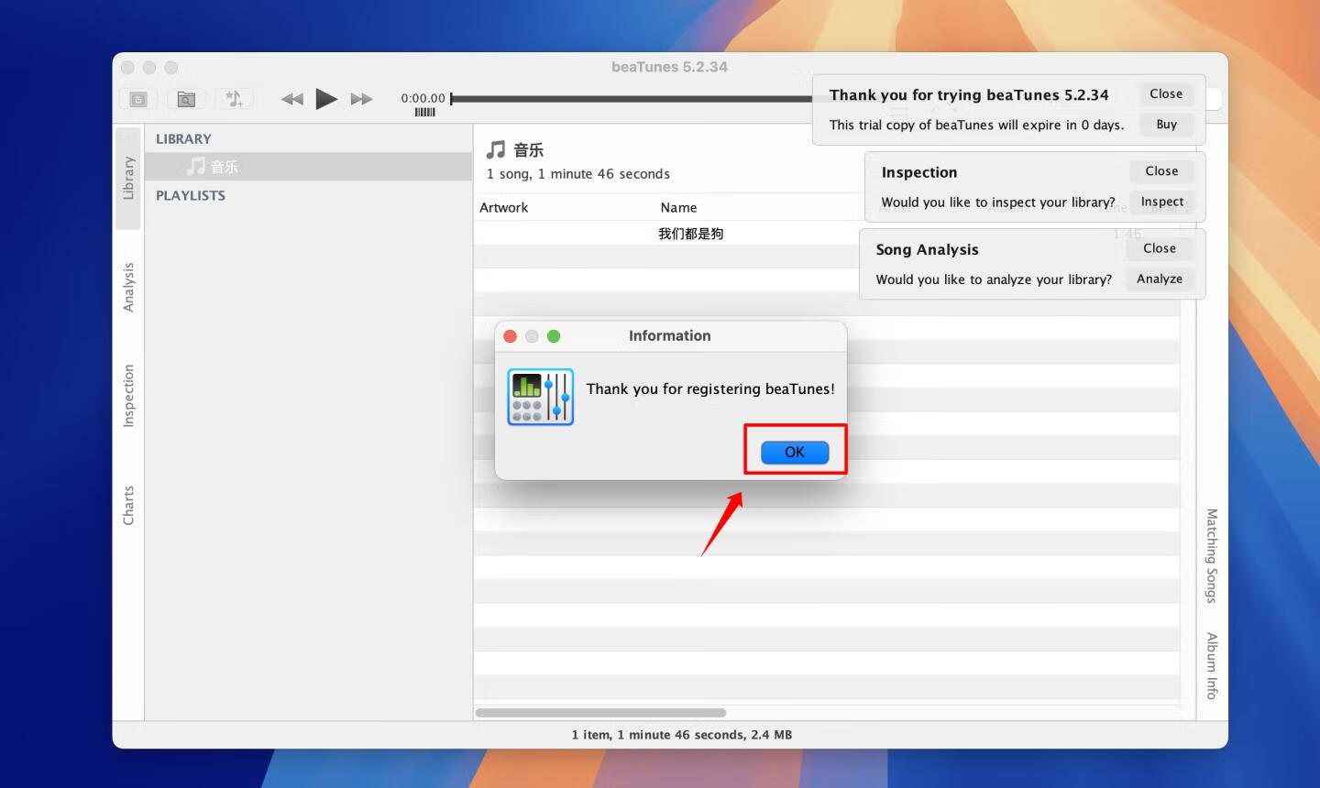Close the Information dialog with red button
This screenshot has width=1320, height=788.
click(511, 336)
